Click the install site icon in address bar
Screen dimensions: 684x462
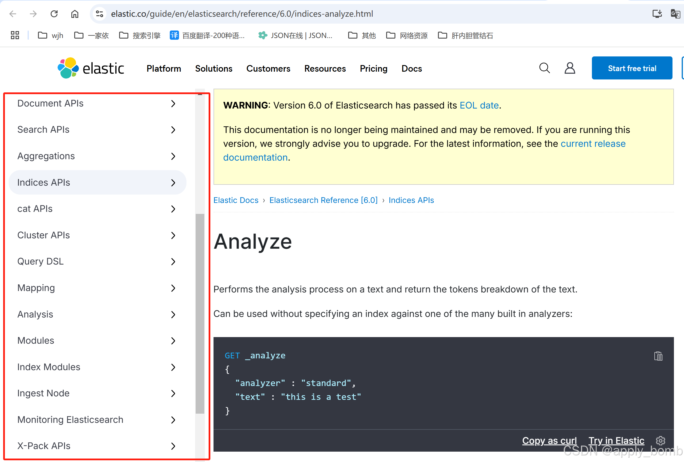tap(657, 14)
